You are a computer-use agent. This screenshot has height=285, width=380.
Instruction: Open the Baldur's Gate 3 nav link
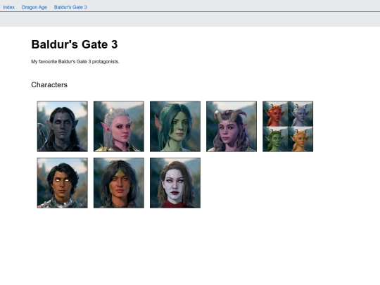70,7
